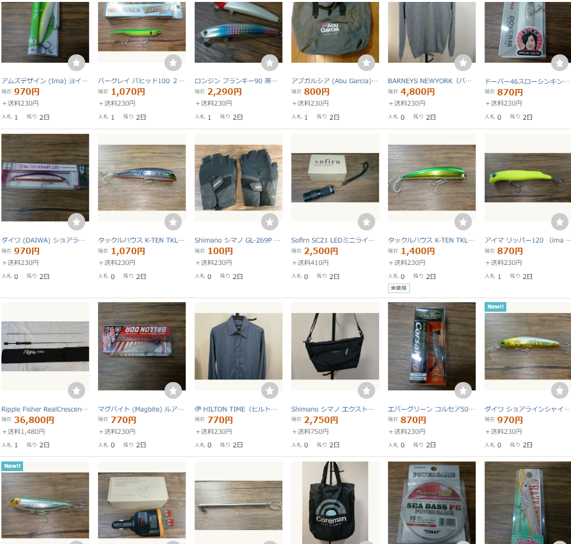571x544 pixels.
Task: Add Magbite lure to favorites star
Action: coord(173,390)
